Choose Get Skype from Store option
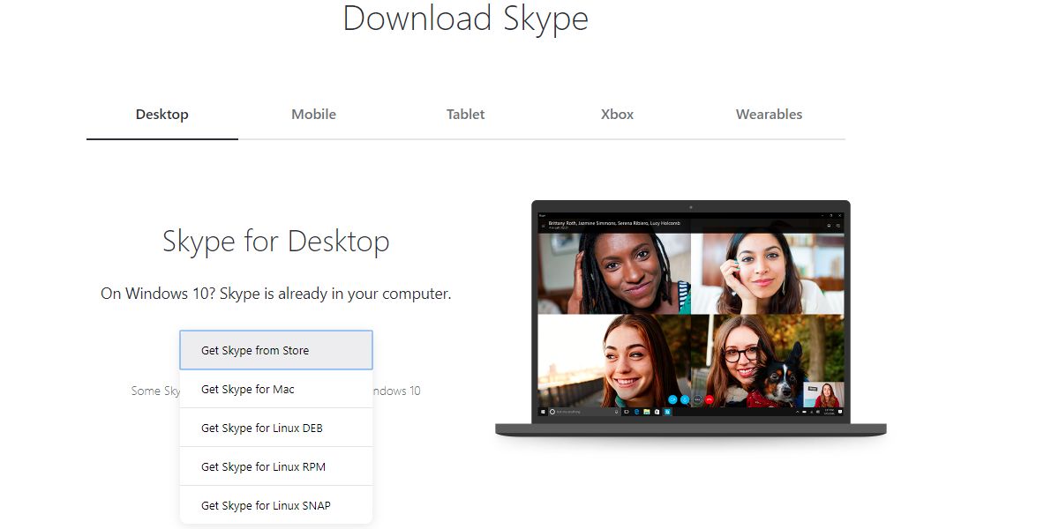This screenshot has width=1059, height=529. [x=276, y=350]
